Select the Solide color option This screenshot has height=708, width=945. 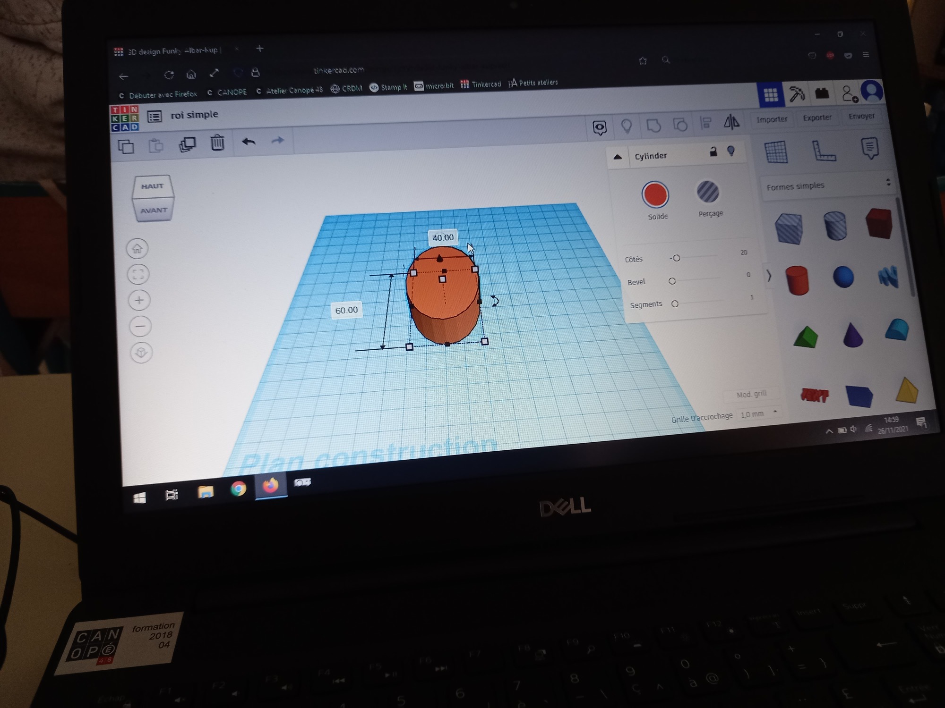point(655,194)
